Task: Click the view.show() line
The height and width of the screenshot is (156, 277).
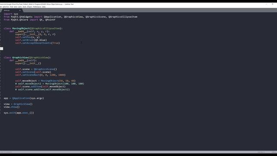Action: [12, 107]
